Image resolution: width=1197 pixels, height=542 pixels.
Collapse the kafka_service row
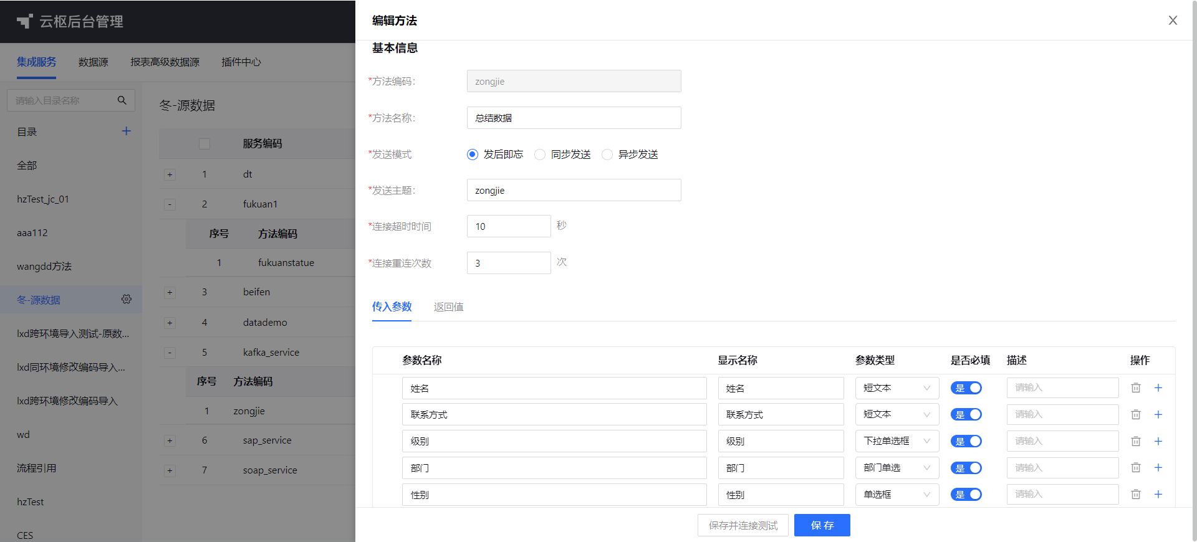170,353
